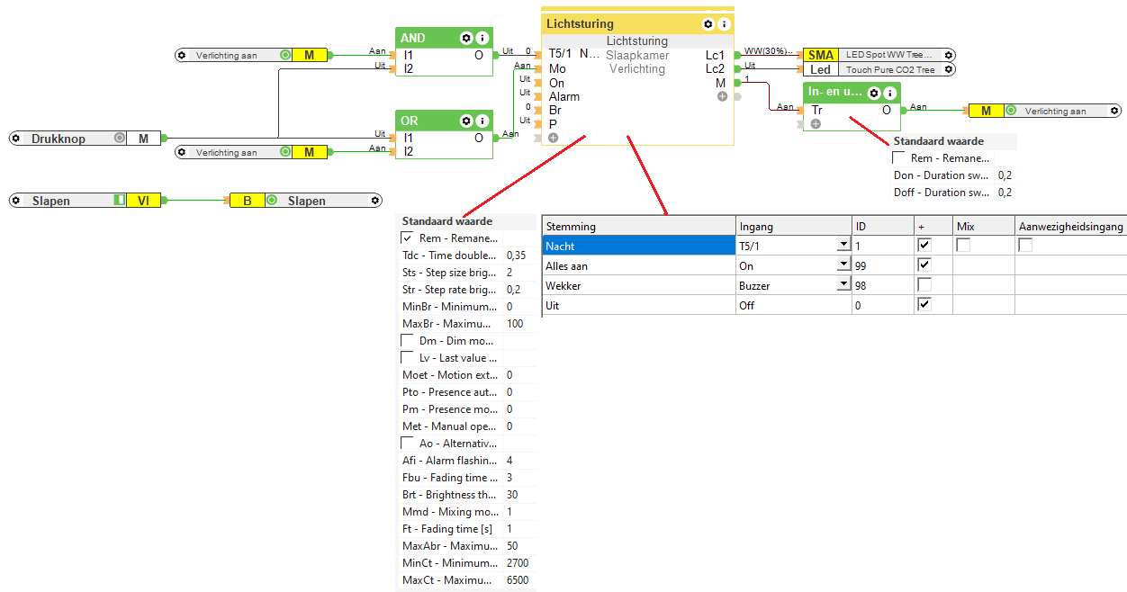
Task: Select the Wekker mood cell
Action: tap(638, 285)
